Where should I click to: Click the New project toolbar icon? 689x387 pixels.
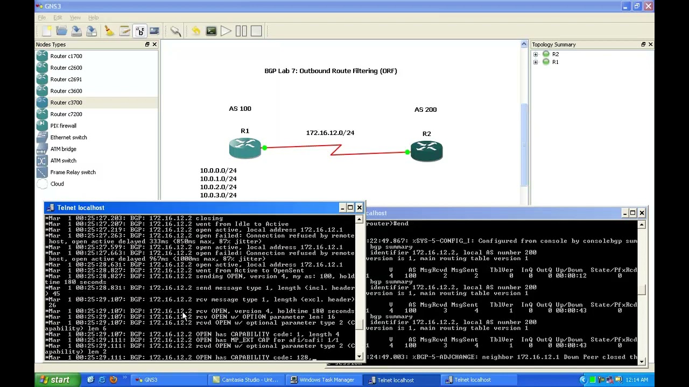(x=46, y=31)
